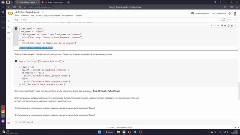Run the first_name code cell

(16, 28)
